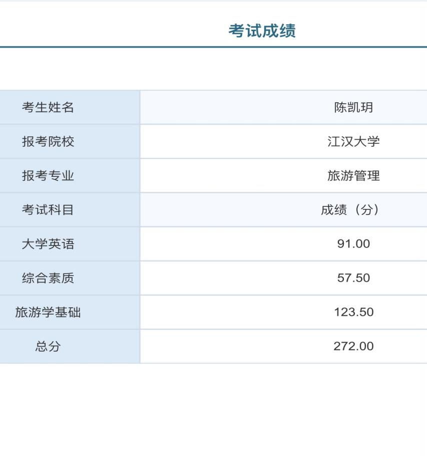Select the 考试科目 header cell
Image resolution: width=427 pixels, height=456 pixels.
(48, 210)
